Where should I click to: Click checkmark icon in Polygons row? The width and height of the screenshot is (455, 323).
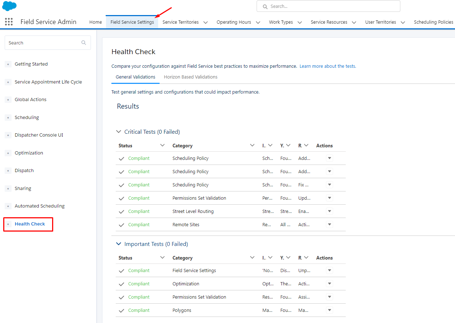pos(121,310)
